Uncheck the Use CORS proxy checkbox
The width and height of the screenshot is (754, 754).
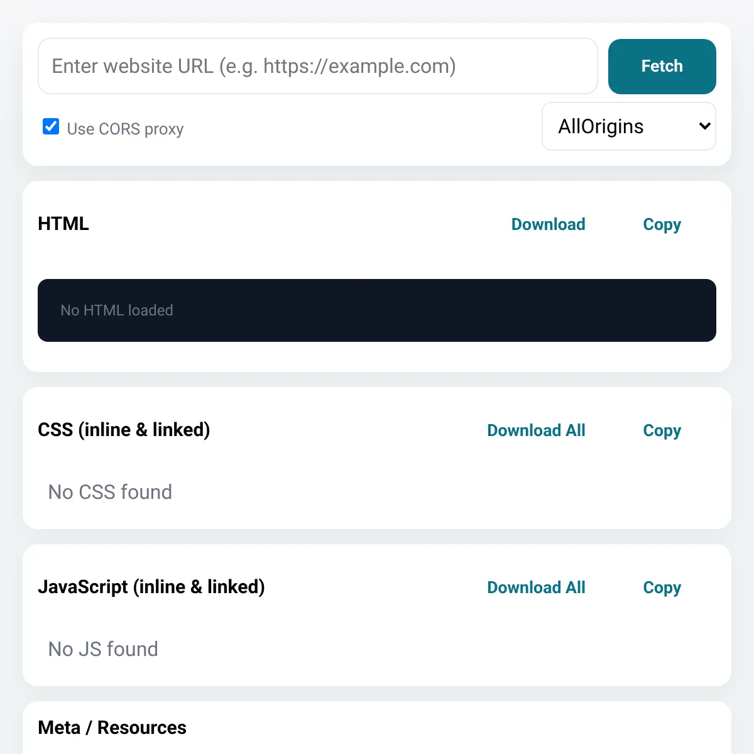tap(51, 127)
